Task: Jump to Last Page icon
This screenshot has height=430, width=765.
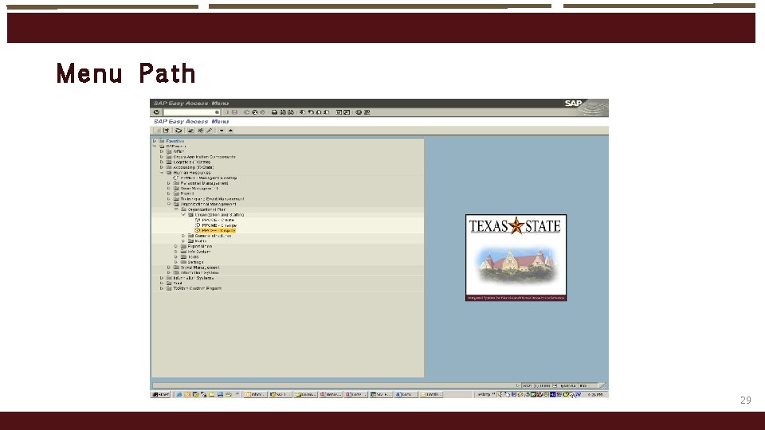Action: click(x=327, y=112)
